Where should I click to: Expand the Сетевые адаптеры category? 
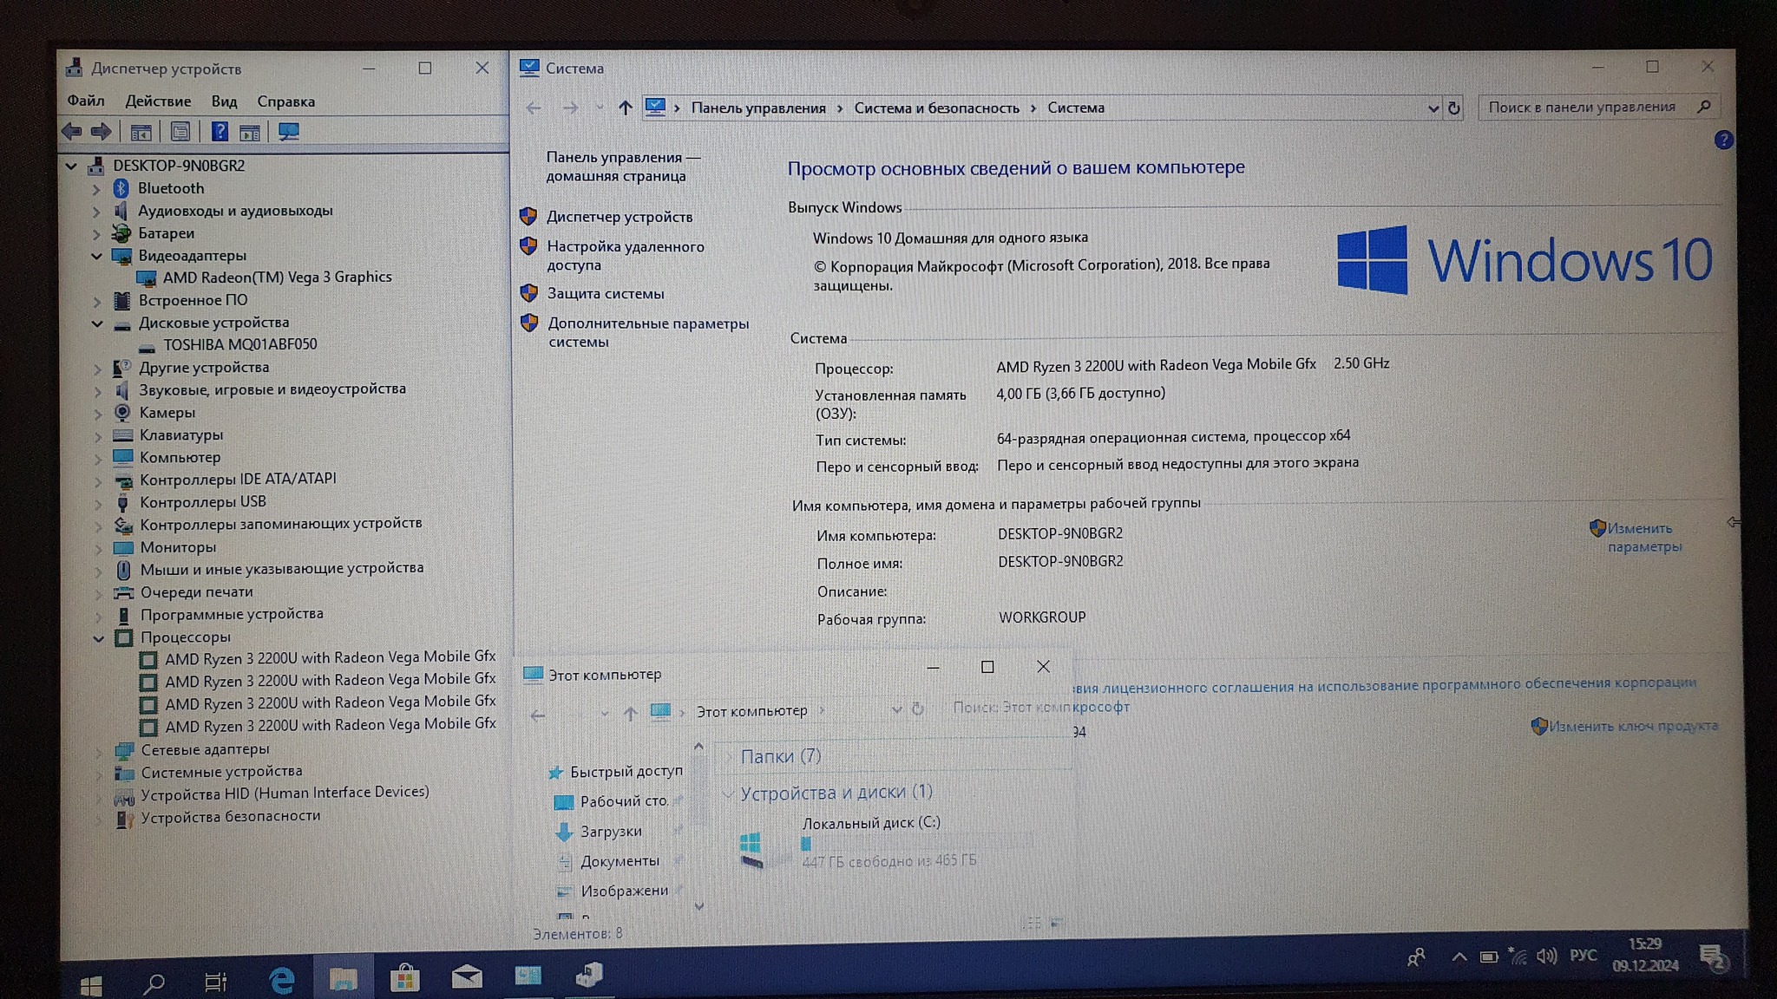pyautogui.click(x=99, y=752)
